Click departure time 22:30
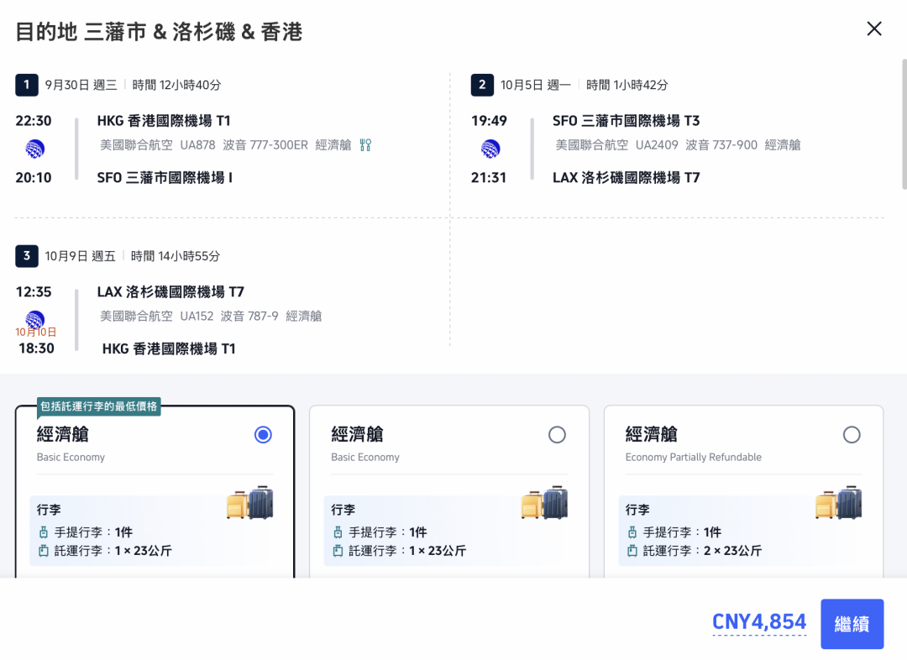Image resolution: width=907 pixels, height=660 pixels. coord(34,121)
